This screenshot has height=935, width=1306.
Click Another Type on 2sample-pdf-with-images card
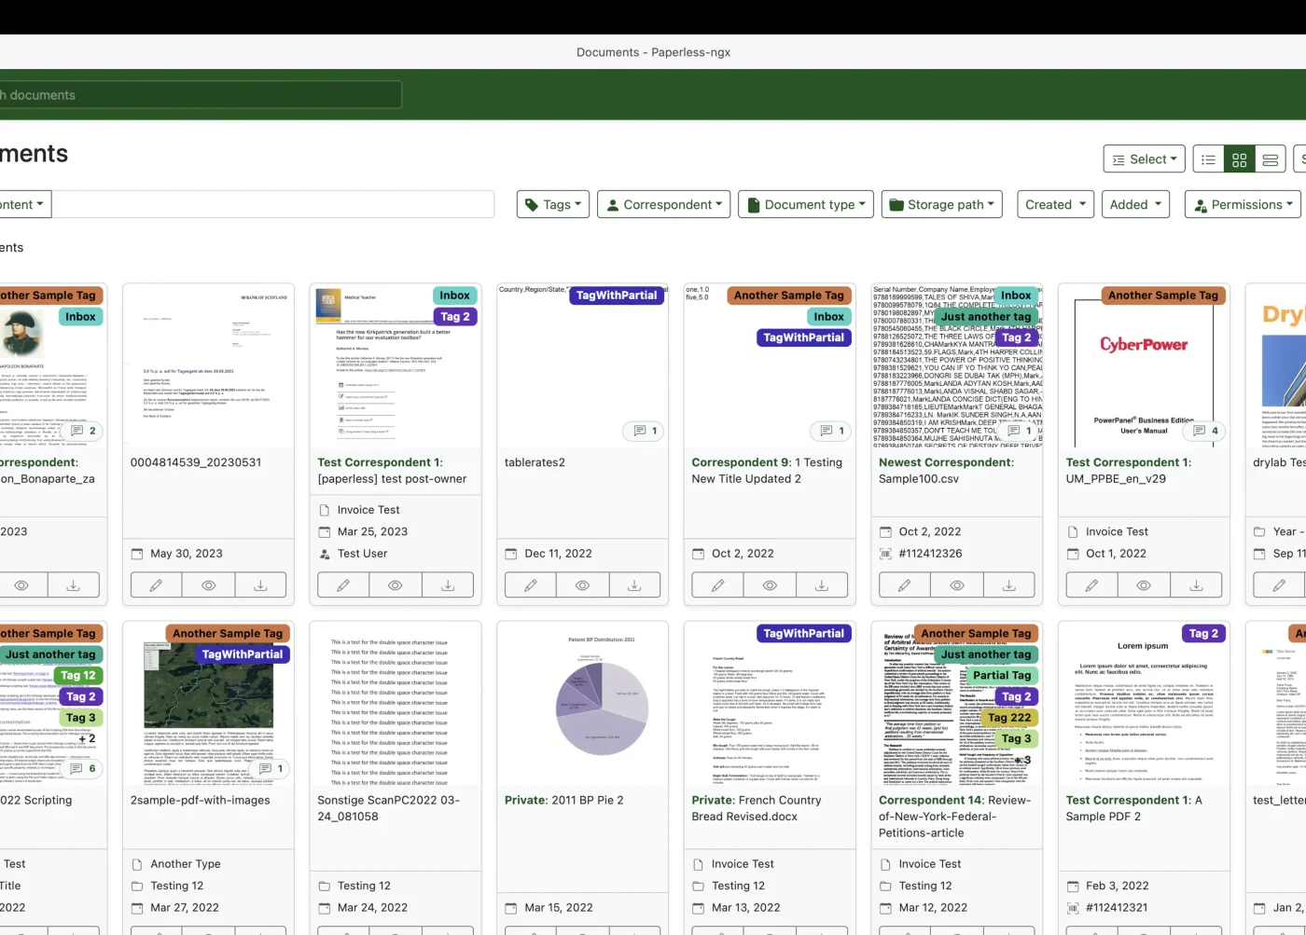(186, 864)
